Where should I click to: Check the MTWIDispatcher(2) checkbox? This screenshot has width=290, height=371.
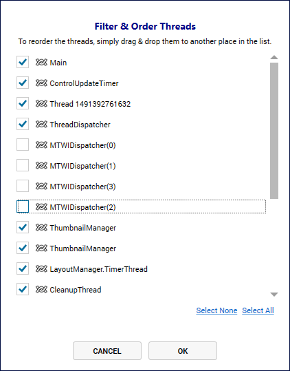[x=23, y=206]
